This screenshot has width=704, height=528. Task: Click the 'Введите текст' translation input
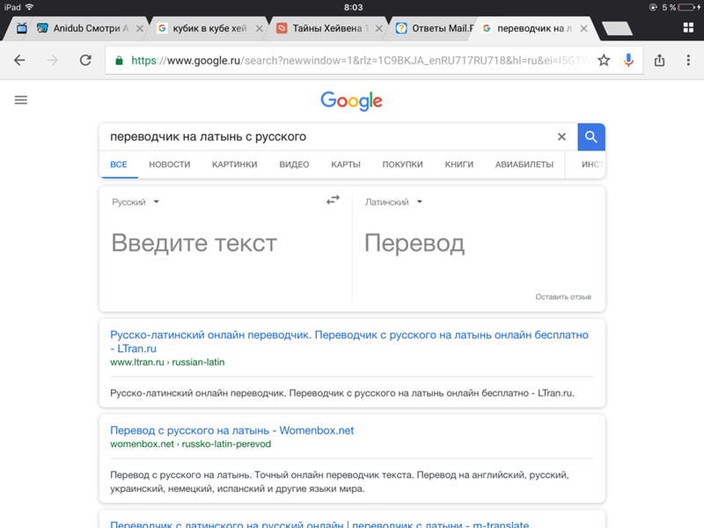(194, 243)
